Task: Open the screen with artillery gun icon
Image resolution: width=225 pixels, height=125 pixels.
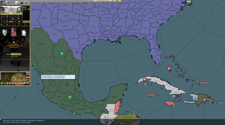Action: [x=7, y=3]
